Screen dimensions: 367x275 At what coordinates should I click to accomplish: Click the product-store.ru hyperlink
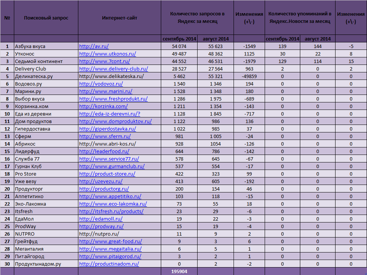pyautogui.click(x=107, y=174)
